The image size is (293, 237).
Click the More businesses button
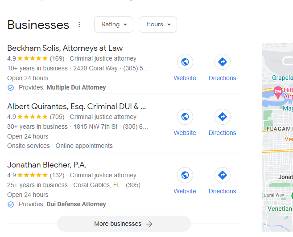click(124, 224)
